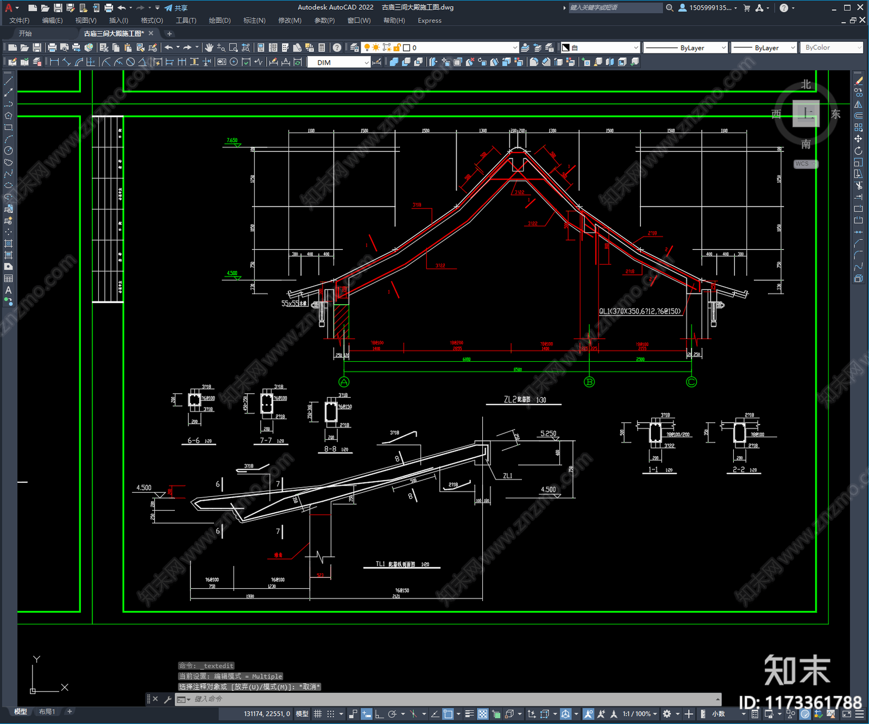Viewport: 869px width, 724px height.
Task: Select the Rectangle draw tool
Action: [8, 128]
